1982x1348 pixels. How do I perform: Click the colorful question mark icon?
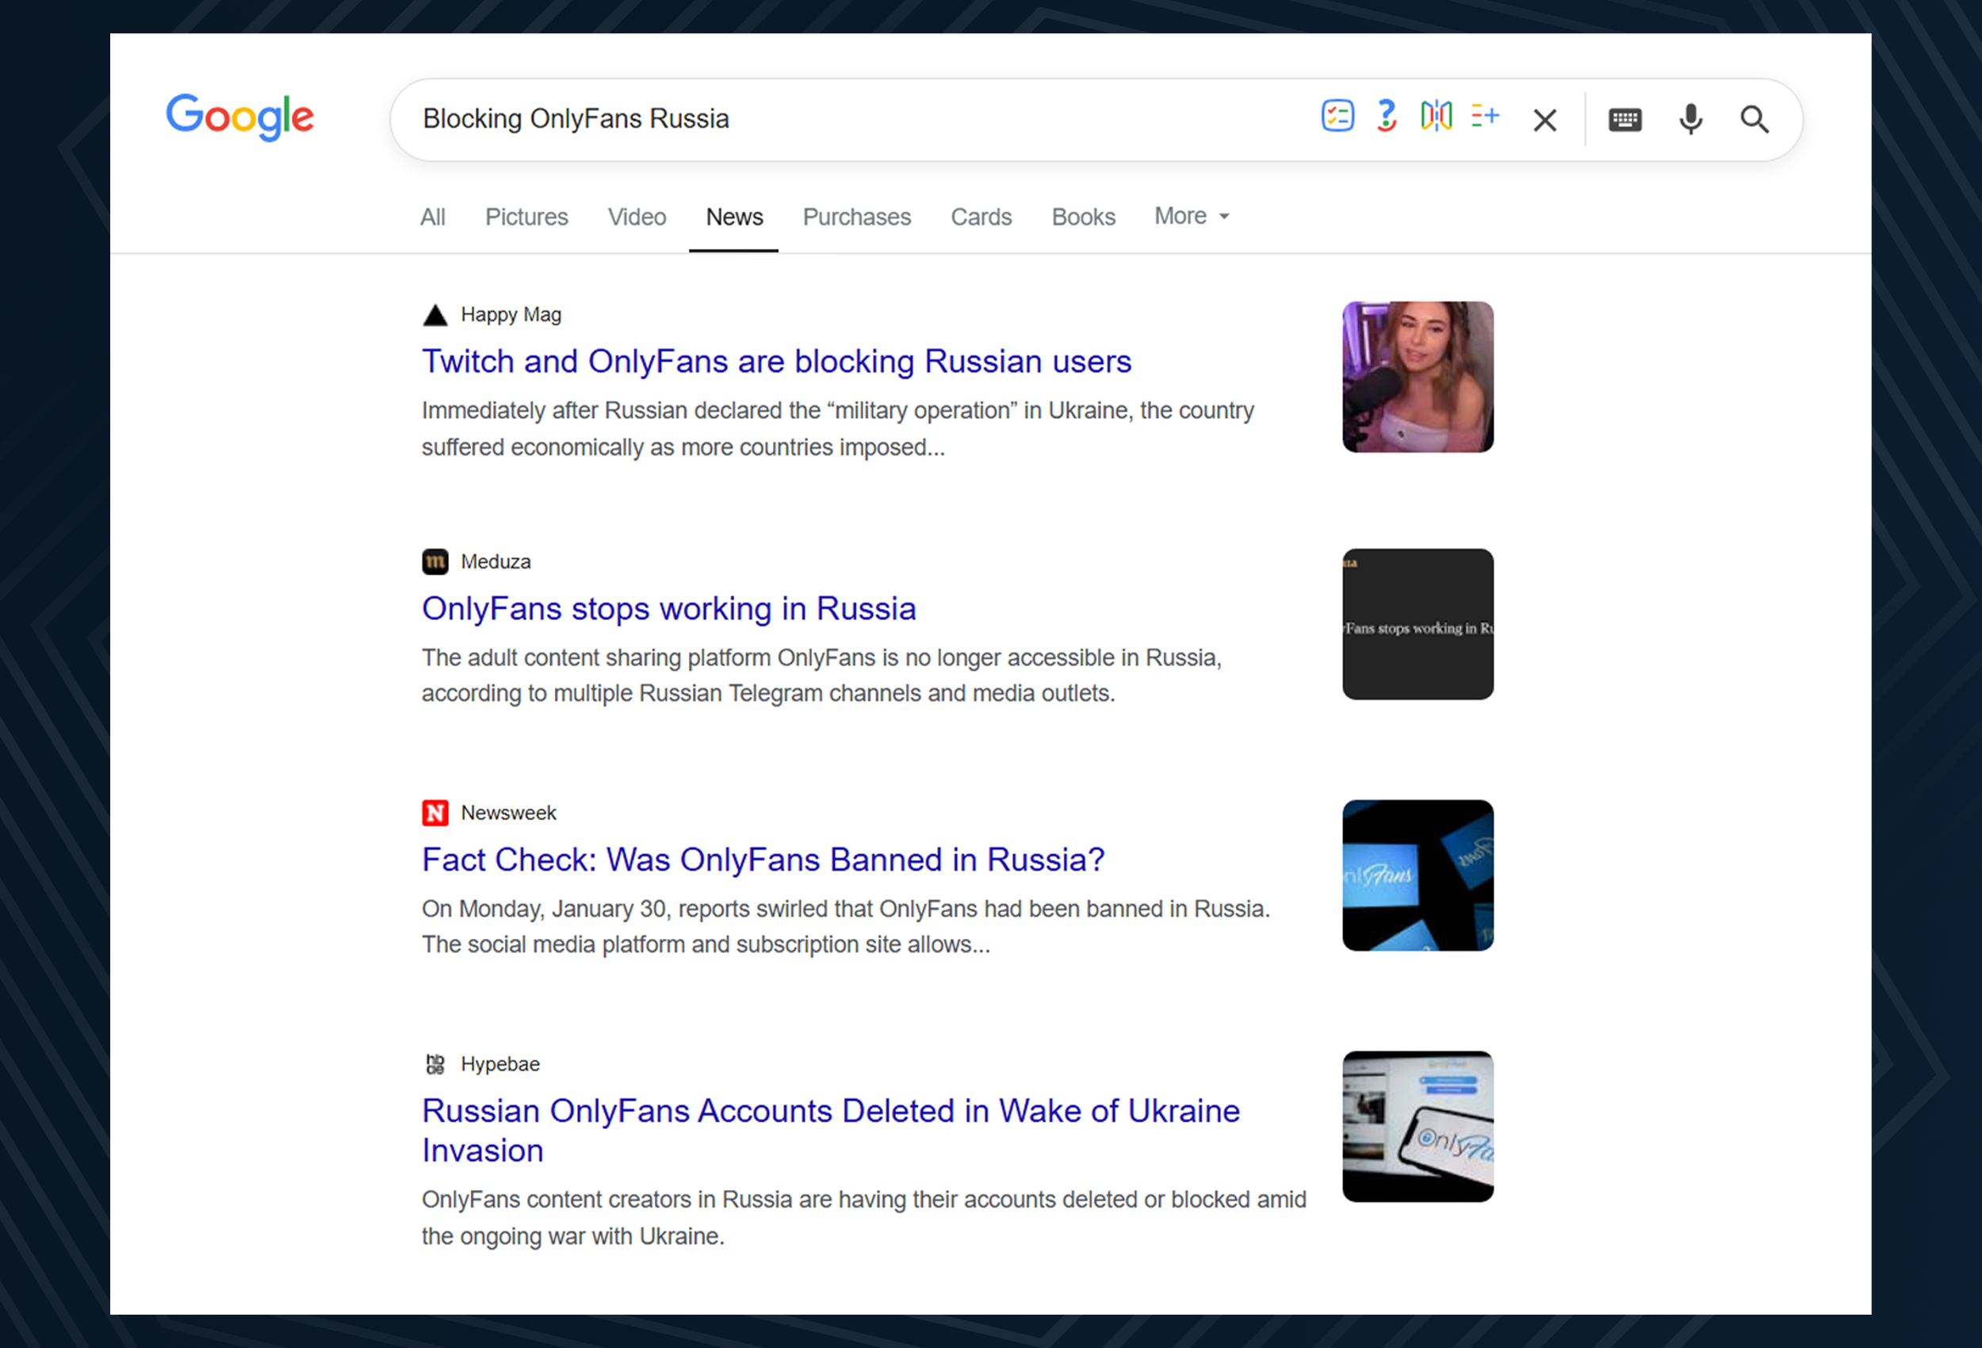pyautogui.click(x=1387, y=116)
